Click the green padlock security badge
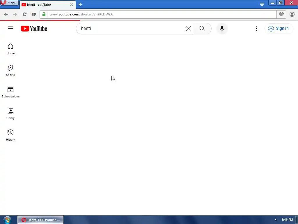This screenshot has width=298, height=224. (x=44, y=14)
